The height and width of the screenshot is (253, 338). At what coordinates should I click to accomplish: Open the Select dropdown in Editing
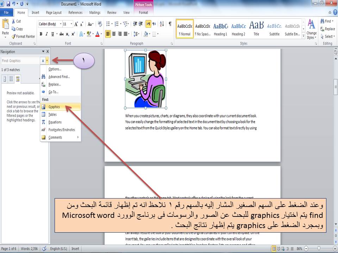pyautogui.click(x=328, y=37)
